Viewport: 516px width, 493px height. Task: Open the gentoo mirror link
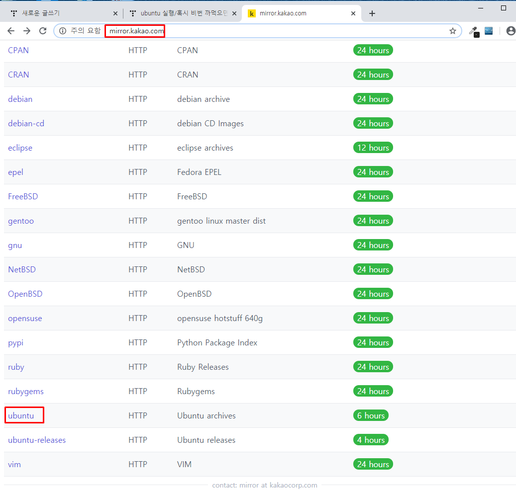click(21, 221)
